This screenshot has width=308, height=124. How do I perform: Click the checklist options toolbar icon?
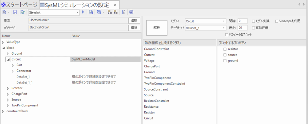123,12
